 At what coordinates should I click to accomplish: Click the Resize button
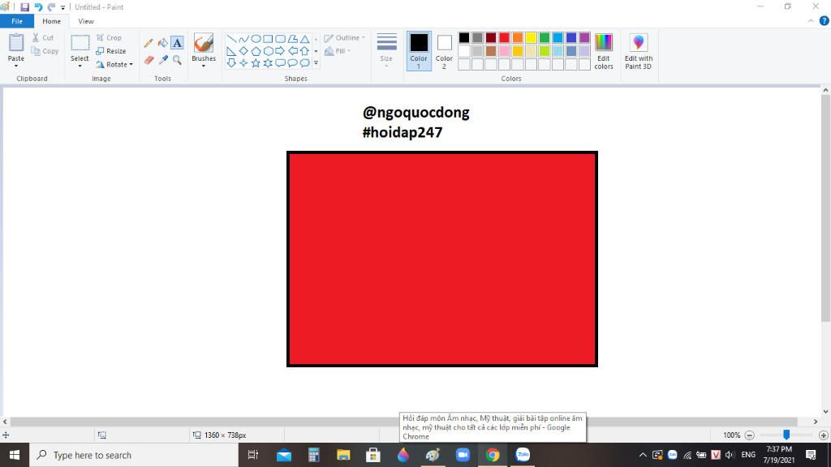coord(111,51)
